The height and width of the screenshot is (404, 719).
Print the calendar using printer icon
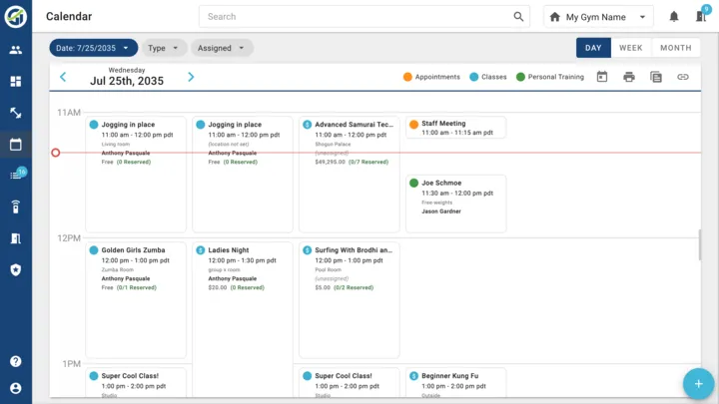629,77
